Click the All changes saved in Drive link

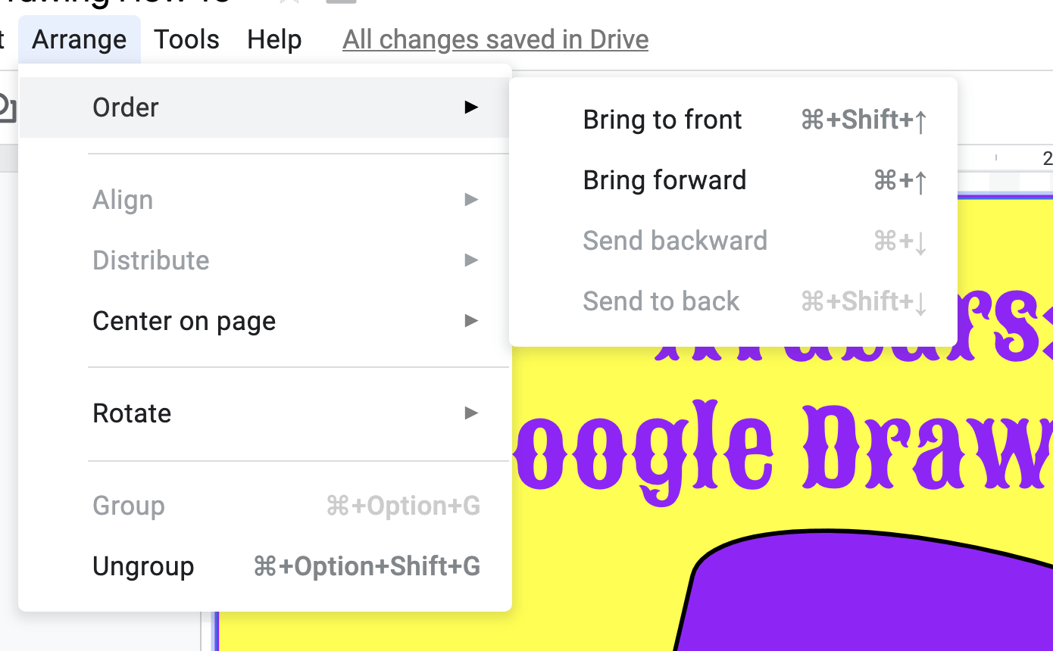point(495,39)
